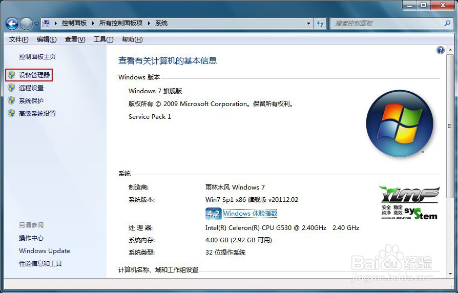Screen dimensions: 458x293
Task: Open 高级系统设置 link
Action: pyautogui.click(x=37, y=114)
